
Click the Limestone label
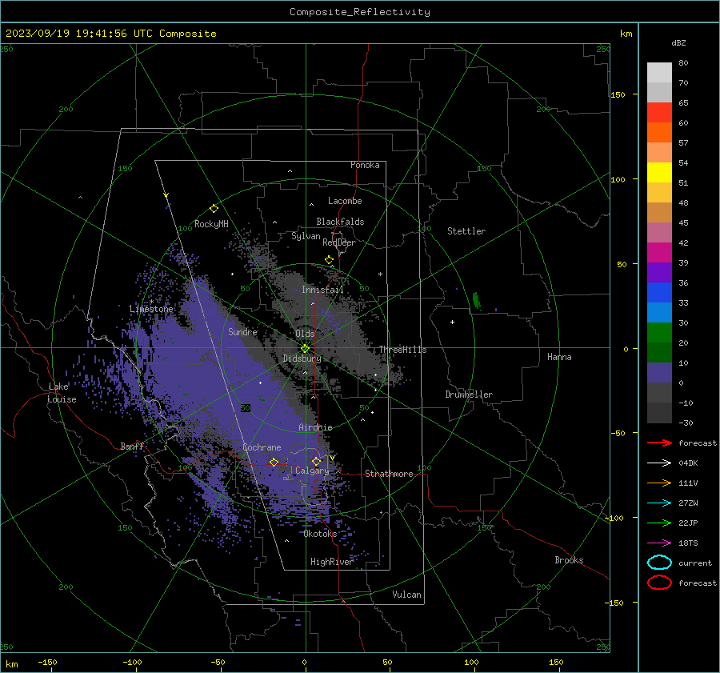(151, 309)
